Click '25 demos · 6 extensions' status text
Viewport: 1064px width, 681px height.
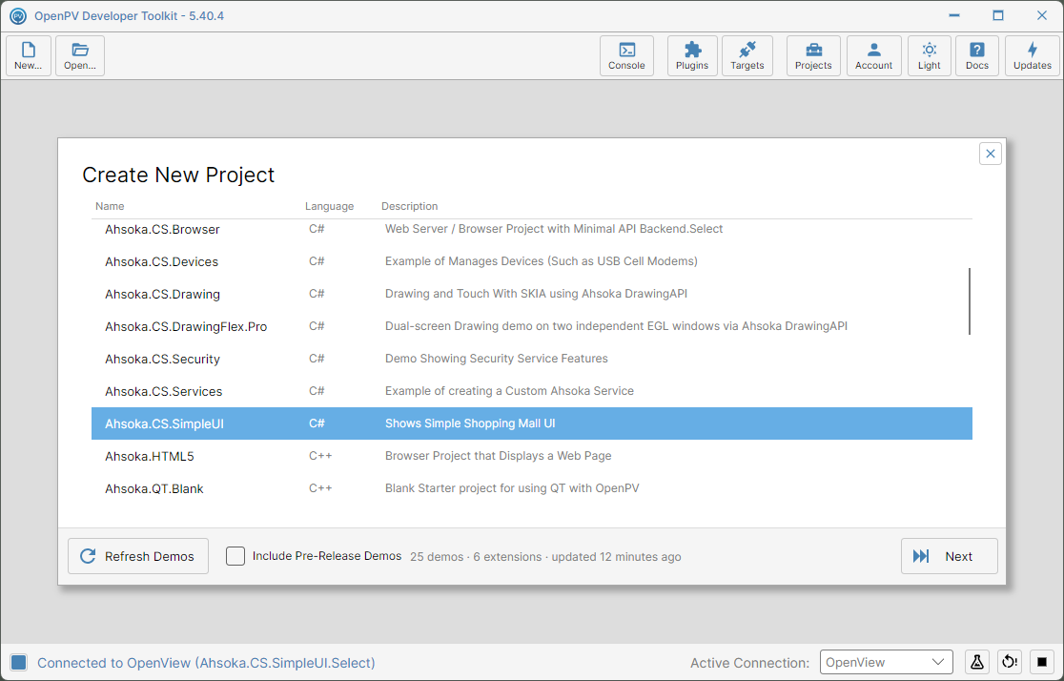[x=476, y=557]
